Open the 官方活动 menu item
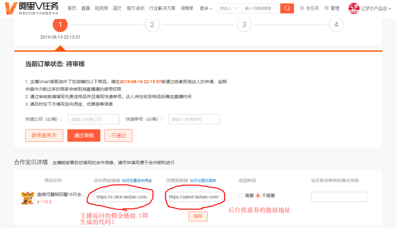 pyautogui.click(x=135, y=8)
